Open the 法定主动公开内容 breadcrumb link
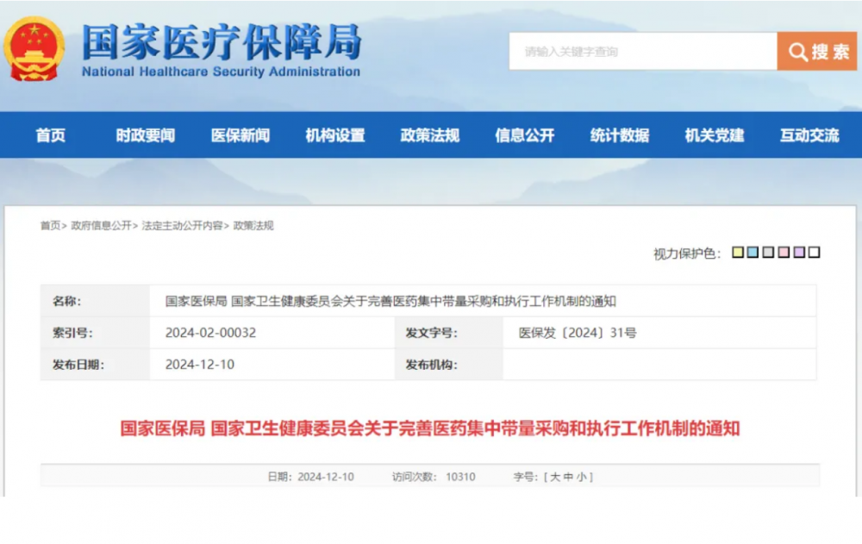The height and width of the screenshot is (544, 862). pos(183,226)
